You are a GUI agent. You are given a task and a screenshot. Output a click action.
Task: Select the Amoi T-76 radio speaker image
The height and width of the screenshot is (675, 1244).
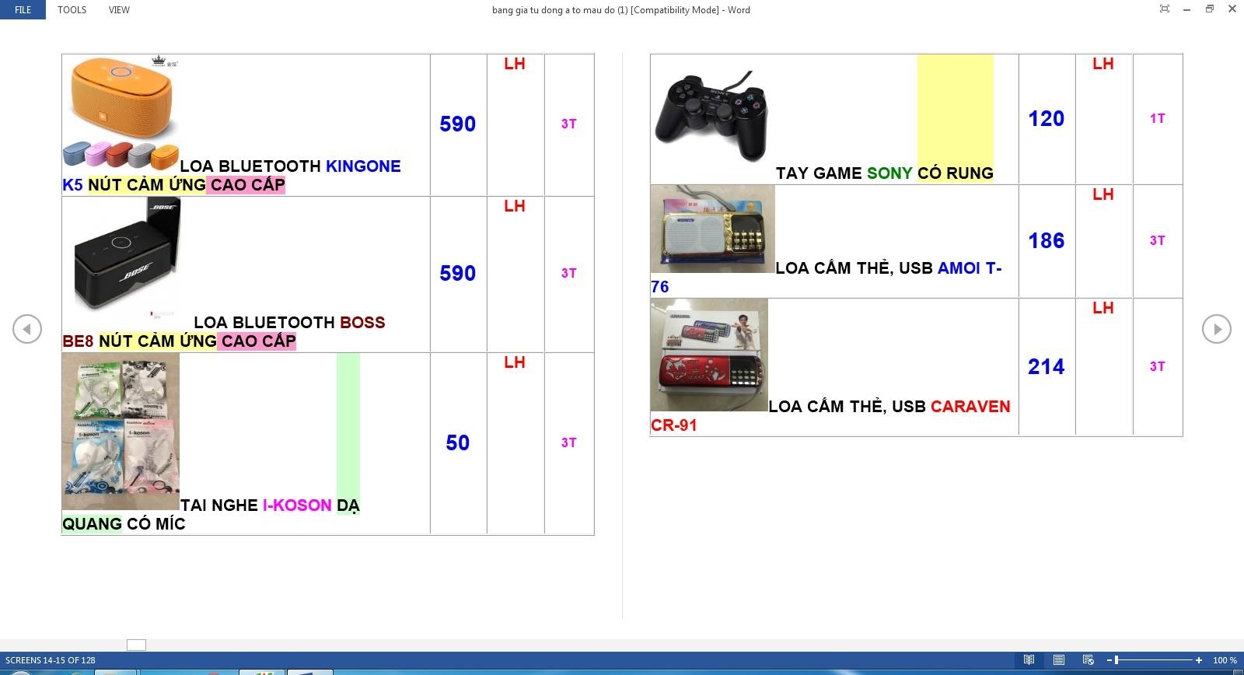pos(713,229)
